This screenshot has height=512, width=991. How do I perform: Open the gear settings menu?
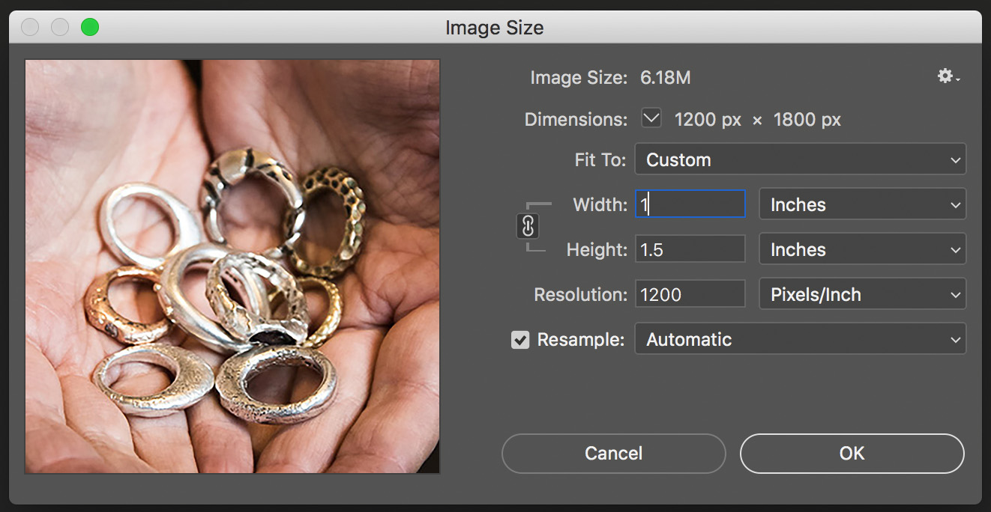point(948,76)
